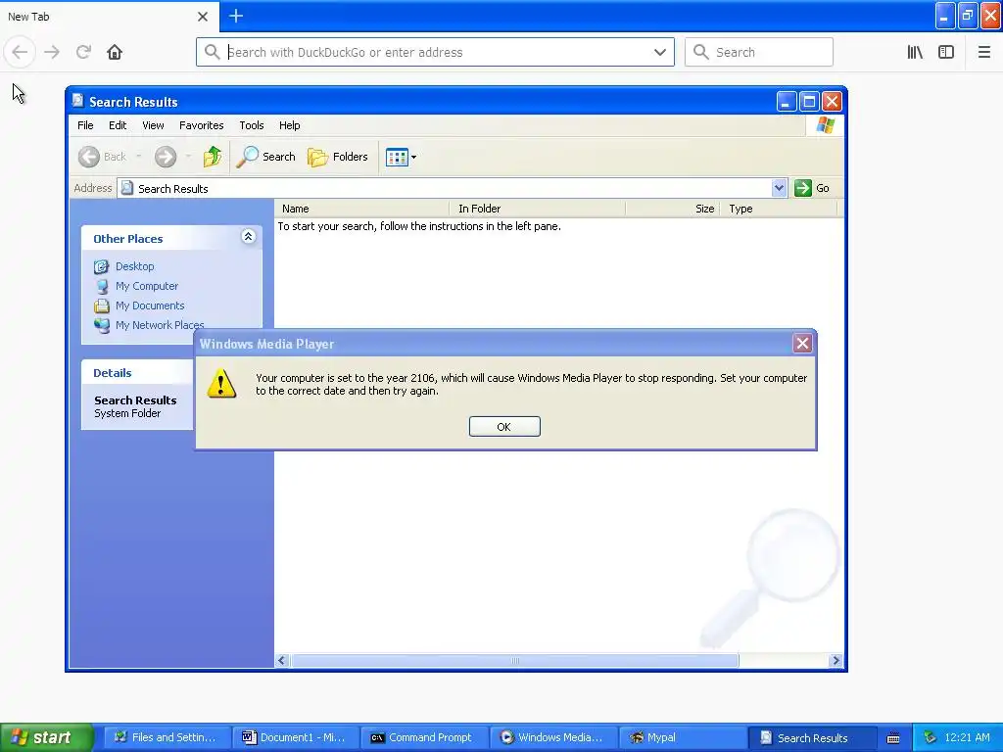Click the horizontal scrollbar thumb
The image size is (1003, 752).
tap(515, 661)
